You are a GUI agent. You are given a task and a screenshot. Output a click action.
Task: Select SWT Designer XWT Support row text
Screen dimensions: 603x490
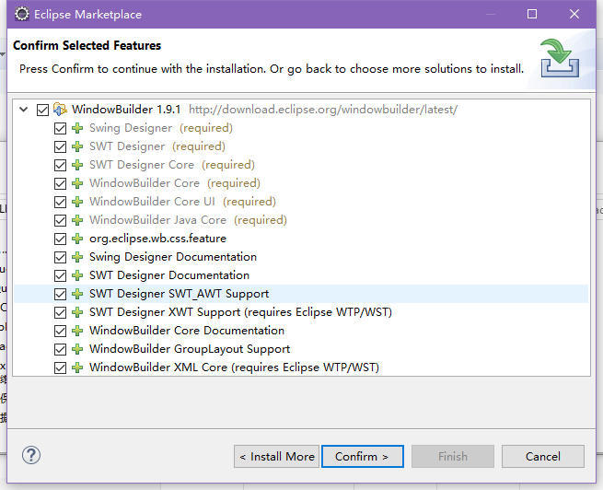tap(240, 312)
